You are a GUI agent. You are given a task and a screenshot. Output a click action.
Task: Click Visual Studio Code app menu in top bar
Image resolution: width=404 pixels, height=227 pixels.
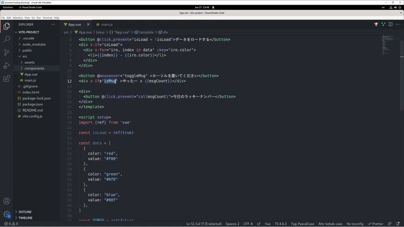click(x=30, y=8)
